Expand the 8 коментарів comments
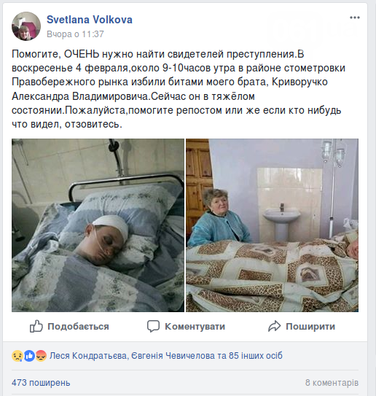 coord(332,383)
